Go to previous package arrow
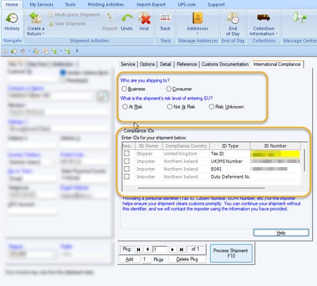 [x=147, y=249]
